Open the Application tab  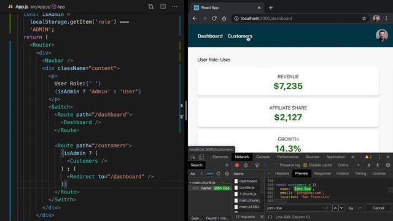point(336,157)
